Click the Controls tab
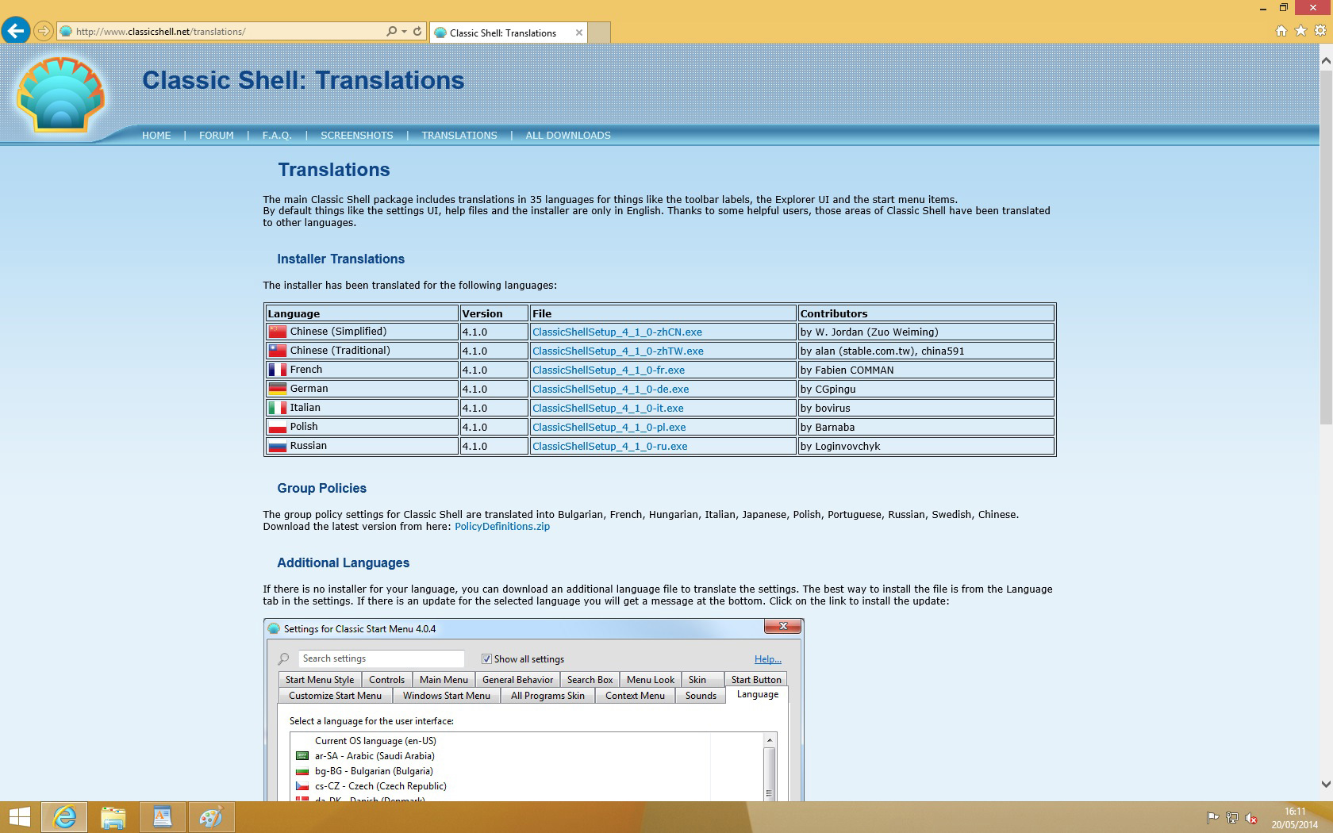The width and height of the screenshot is (1333, 833). pyautogui.click(x=386, y=680)
